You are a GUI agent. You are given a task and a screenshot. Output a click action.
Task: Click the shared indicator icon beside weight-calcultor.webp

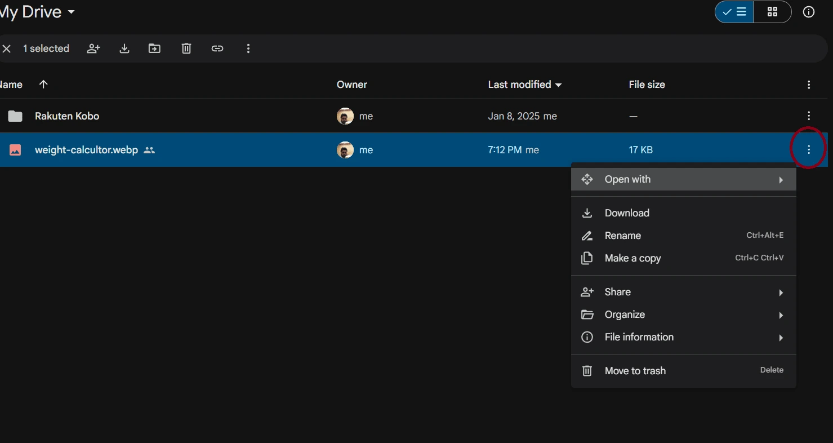pos(149,150)
